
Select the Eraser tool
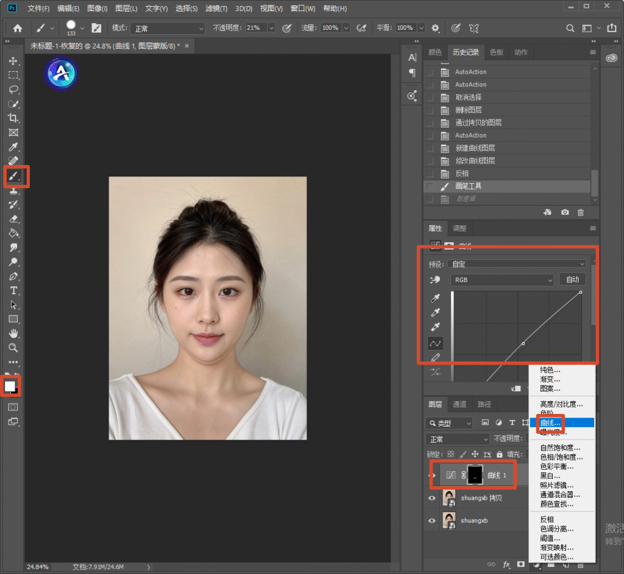point(13,219)
